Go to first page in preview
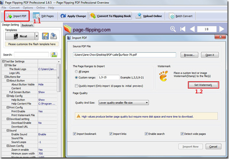Screen dimensions: 229x159 pyautogui.click(x=183, y=29)
